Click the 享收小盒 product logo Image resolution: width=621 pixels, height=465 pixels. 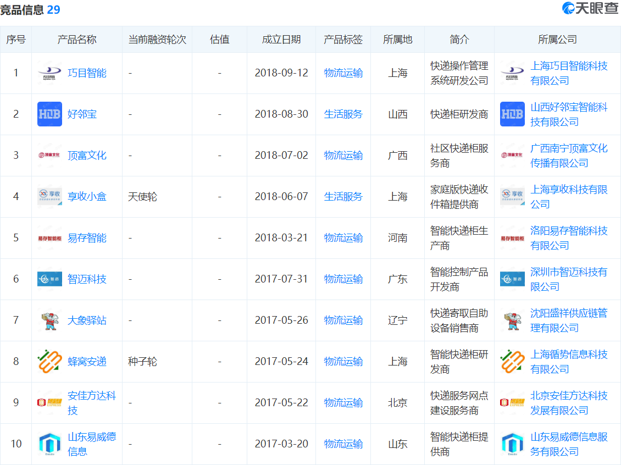(x=49, y=197)
